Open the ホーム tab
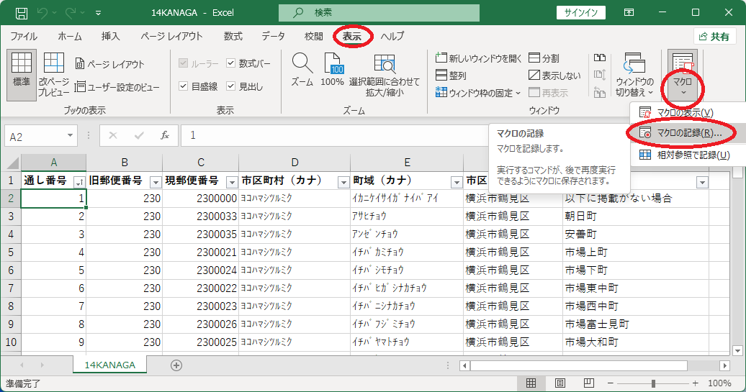 tap(70, 36)
